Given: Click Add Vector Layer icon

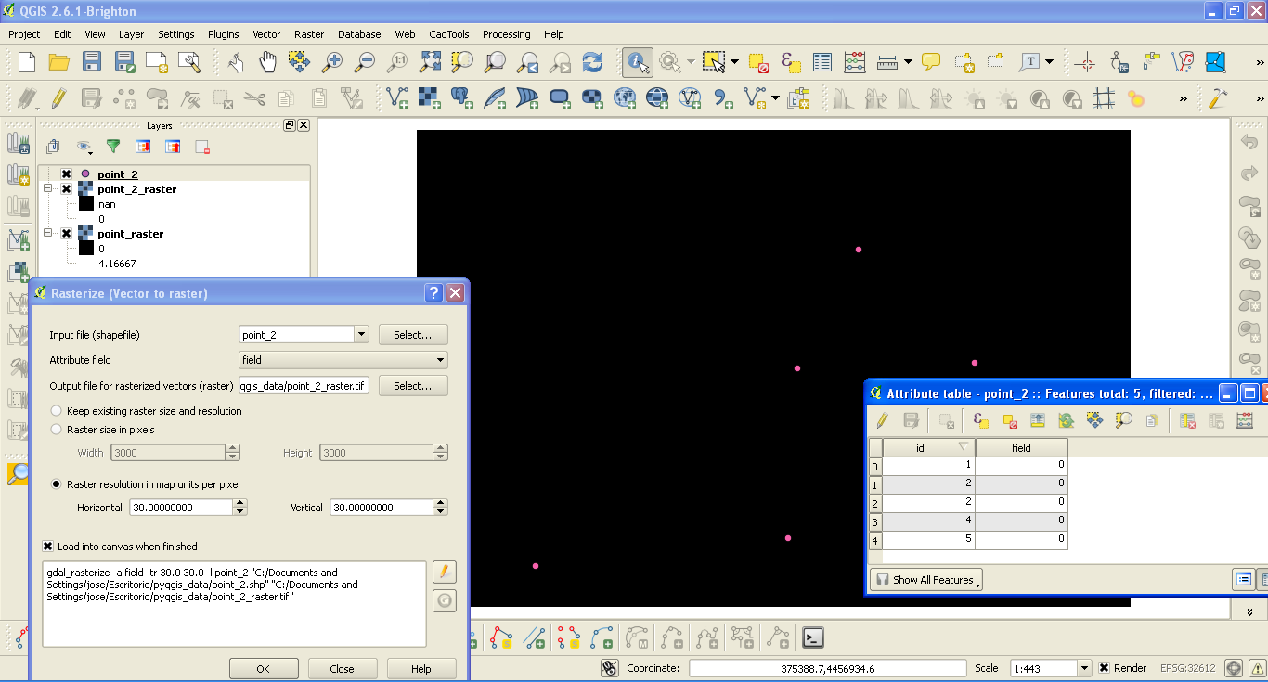Looking at the screenshot, I should (396, 97).
